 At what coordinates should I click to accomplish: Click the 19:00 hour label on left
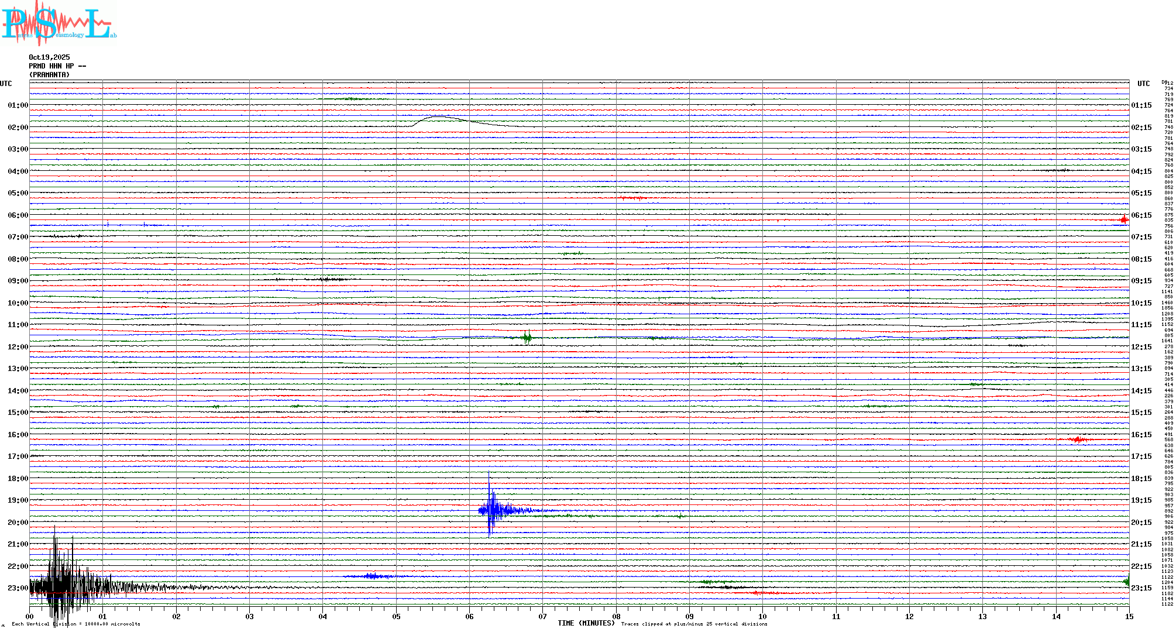tap(18, 500)
